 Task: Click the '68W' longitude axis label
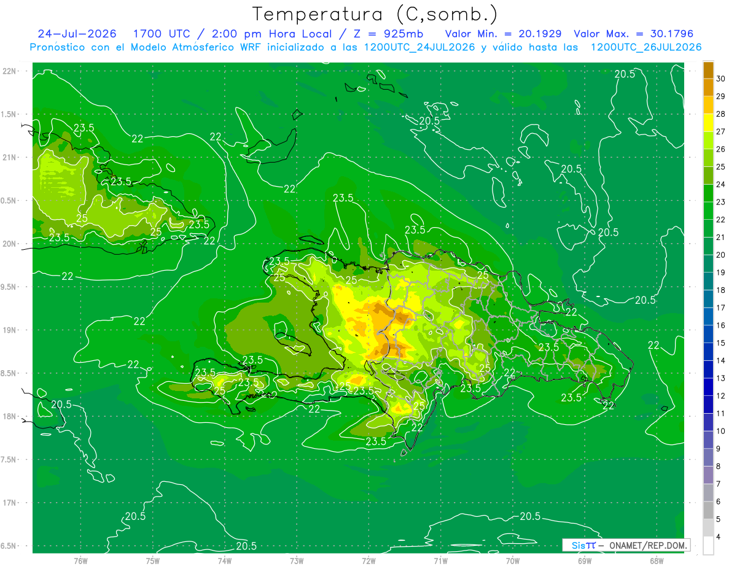[x=657, y=560]
